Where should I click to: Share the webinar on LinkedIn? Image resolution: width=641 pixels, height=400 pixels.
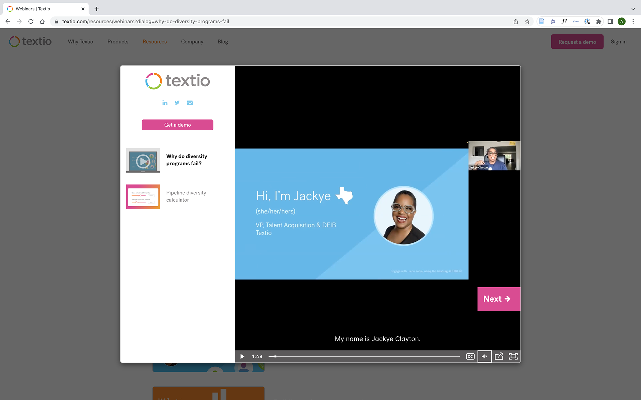point(165,103)
